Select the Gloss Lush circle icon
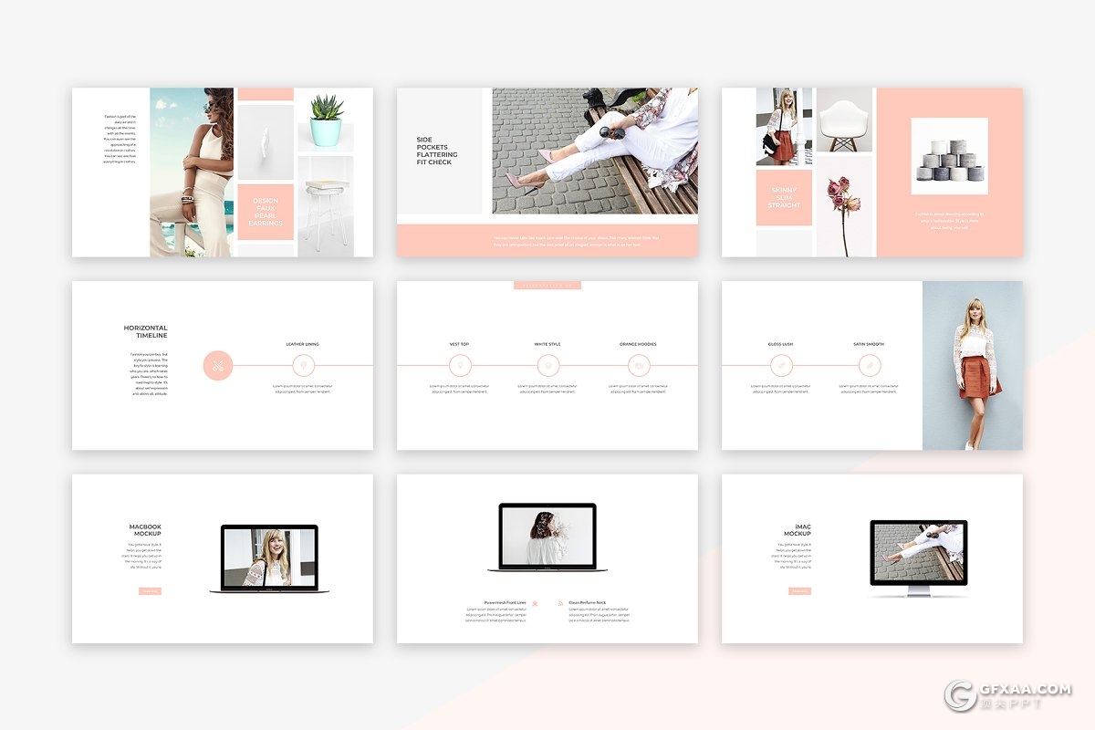This screenshot has width=1095, height=730. (x=781, y=366)
